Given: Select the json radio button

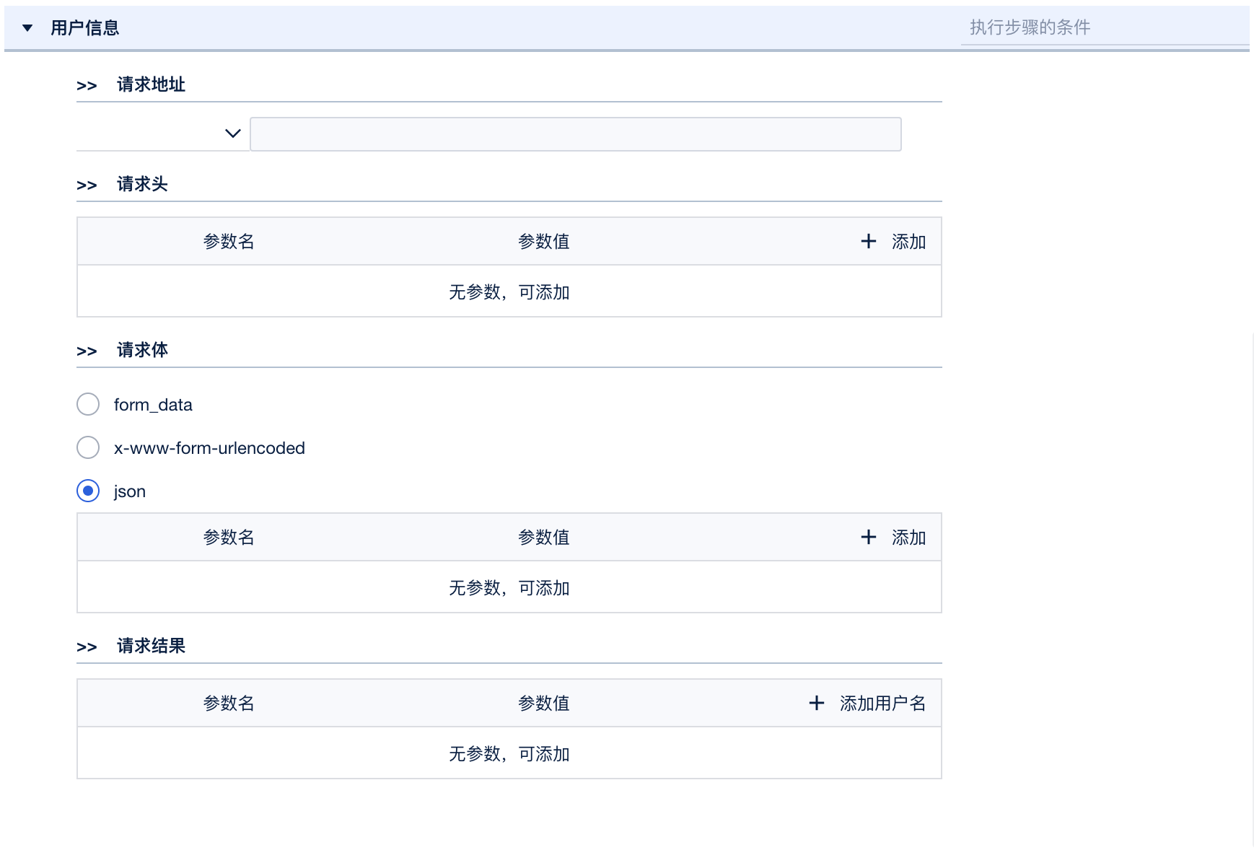Looking at the screenshot, I should [88, 491].
